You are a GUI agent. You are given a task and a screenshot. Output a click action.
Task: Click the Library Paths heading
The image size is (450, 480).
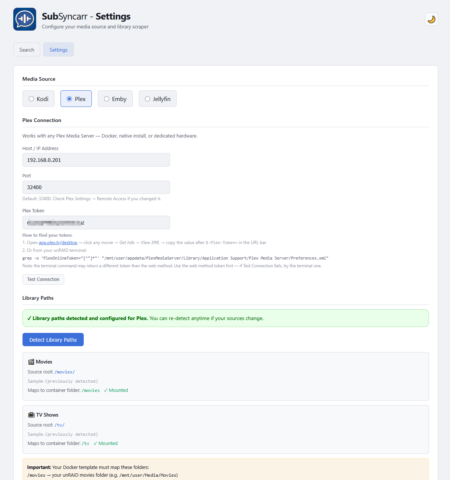point(38,298)
